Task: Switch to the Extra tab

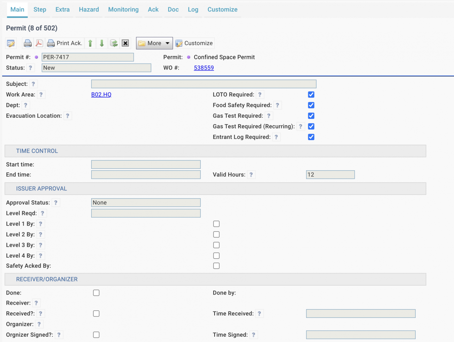Action: click(62, 10)
